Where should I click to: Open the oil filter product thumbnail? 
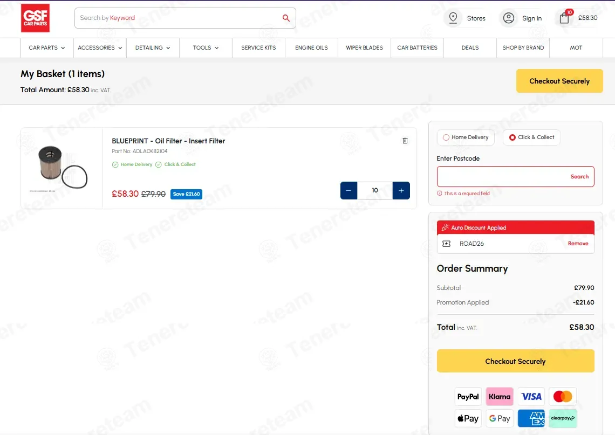point(61,169)
